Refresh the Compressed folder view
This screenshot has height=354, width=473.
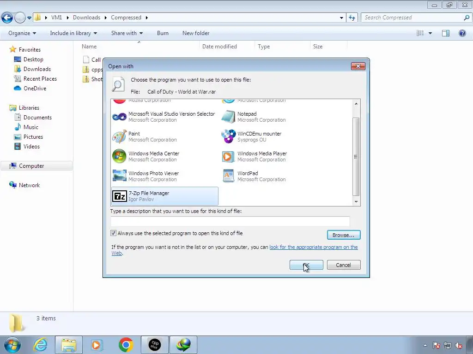352,18
